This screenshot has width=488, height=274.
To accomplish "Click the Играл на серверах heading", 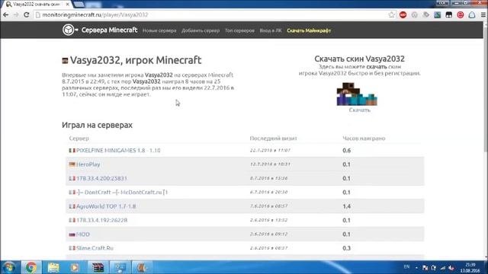I will pos(97,125).
